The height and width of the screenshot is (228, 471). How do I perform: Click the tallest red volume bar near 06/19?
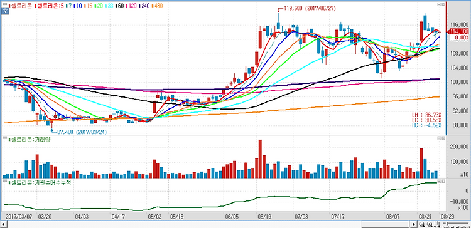260,159
